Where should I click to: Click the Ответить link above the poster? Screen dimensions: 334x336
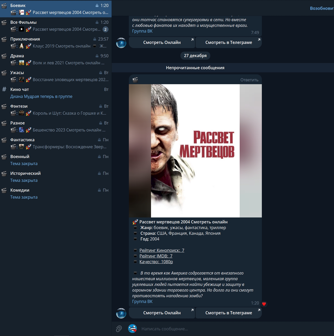tap(249, 80)
